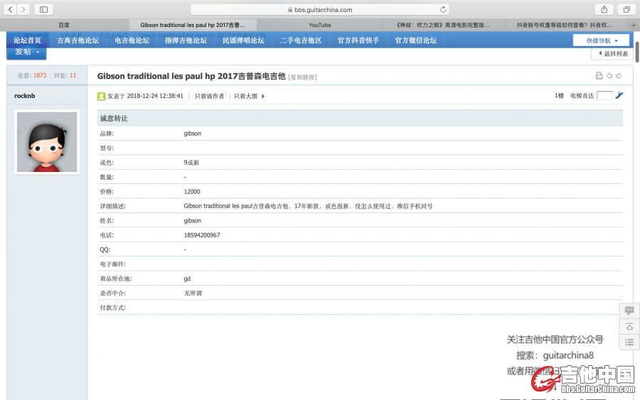
Task: Select the phone number 18594200967
Action: (x=202, y=235)
